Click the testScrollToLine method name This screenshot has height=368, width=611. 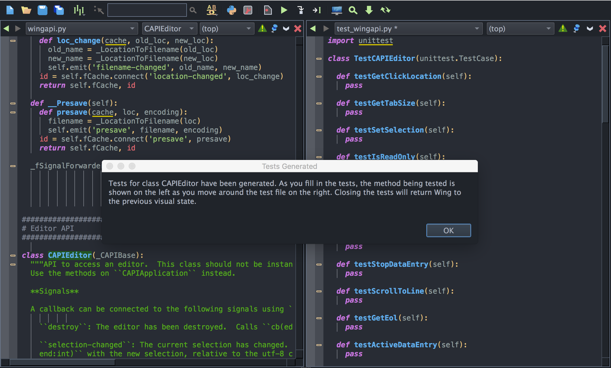tap(389, 291)
